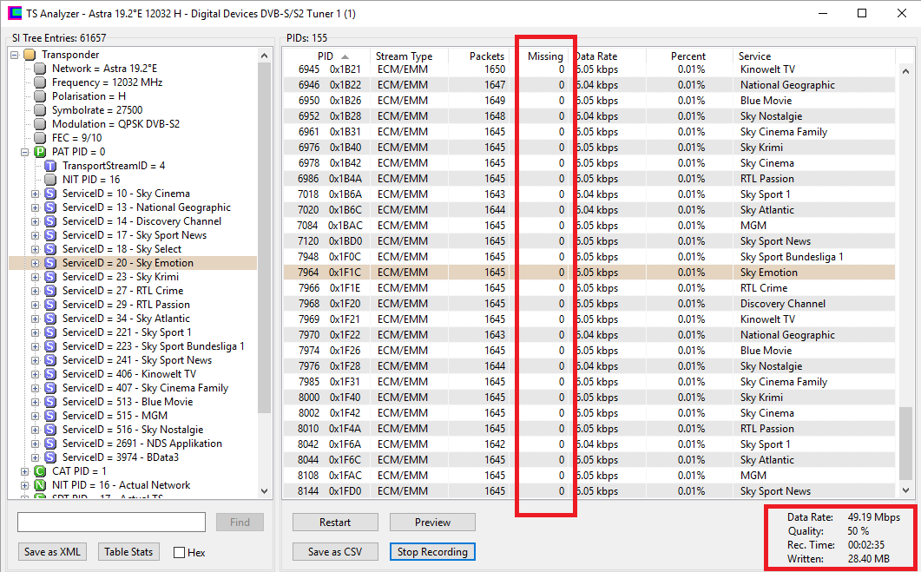Click the PID list vertical scrollbar thumb
The width and height of the screenshot is (921, 572).
(906, 444)
